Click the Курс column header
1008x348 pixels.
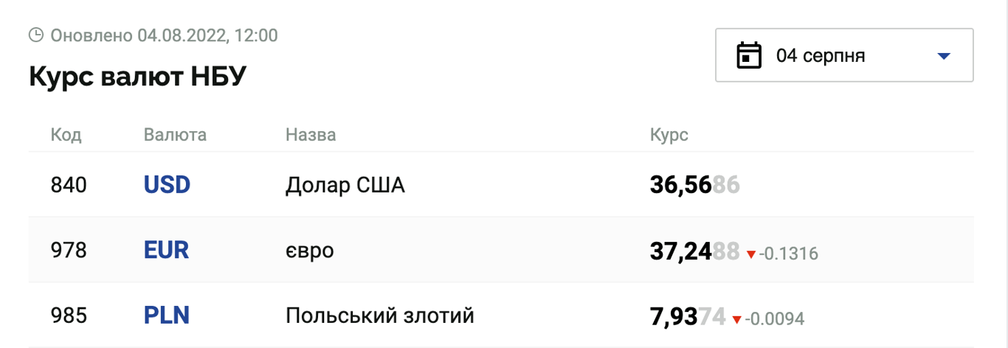coord(669,136)
